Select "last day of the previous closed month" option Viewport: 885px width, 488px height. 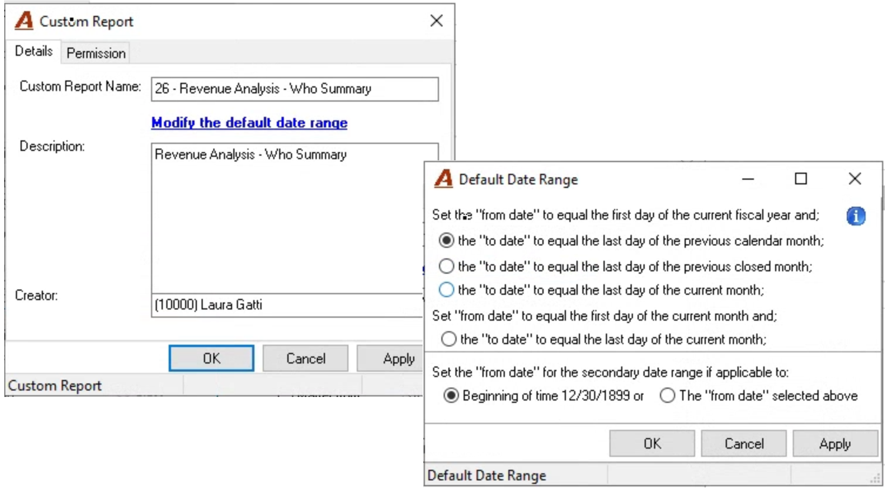coord(447,267)
